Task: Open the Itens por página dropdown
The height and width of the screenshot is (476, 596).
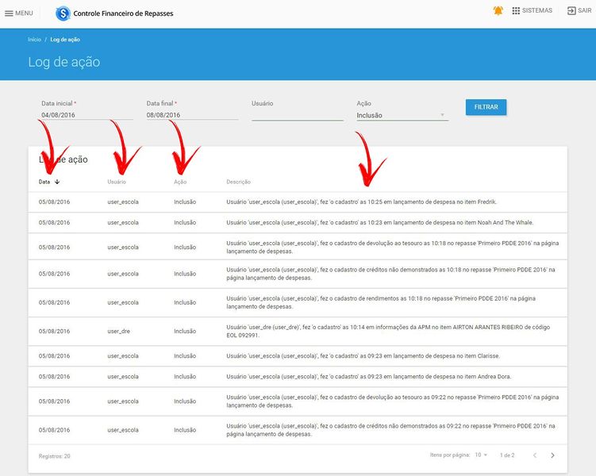Action: 481,455
